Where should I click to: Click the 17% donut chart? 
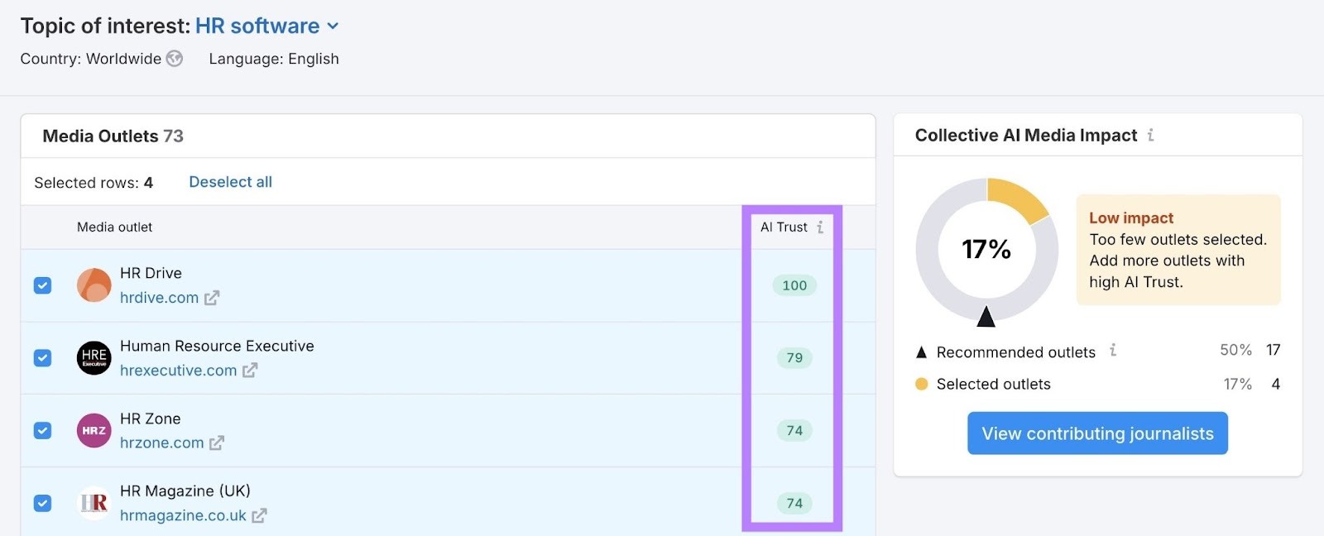coord(986,248)
